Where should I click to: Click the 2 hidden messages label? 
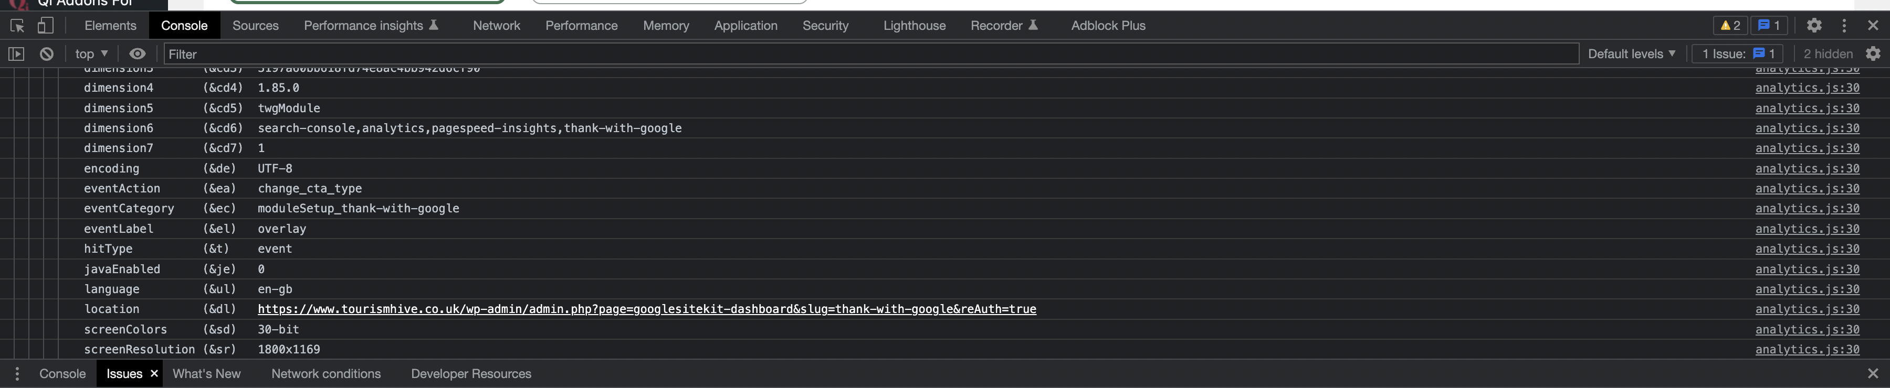coord(1828,54)
